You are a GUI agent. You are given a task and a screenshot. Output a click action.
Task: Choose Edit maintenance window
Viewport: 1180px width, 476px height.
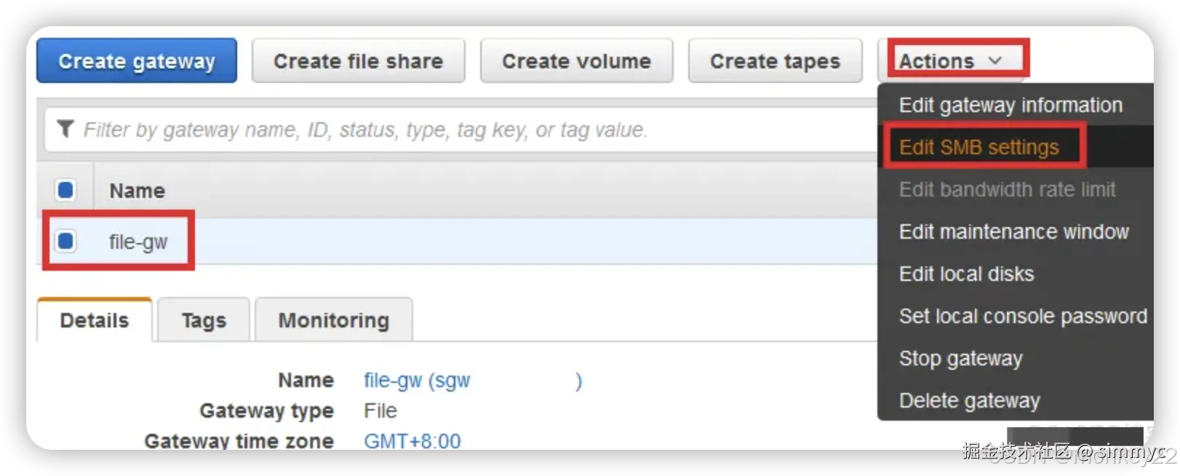tap(1013, 232)
